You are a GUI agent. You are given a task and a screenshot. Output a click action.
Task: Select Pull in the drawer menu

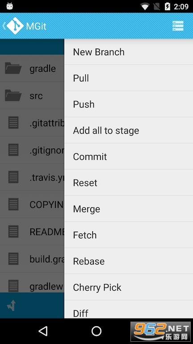(x=129, y=78)
